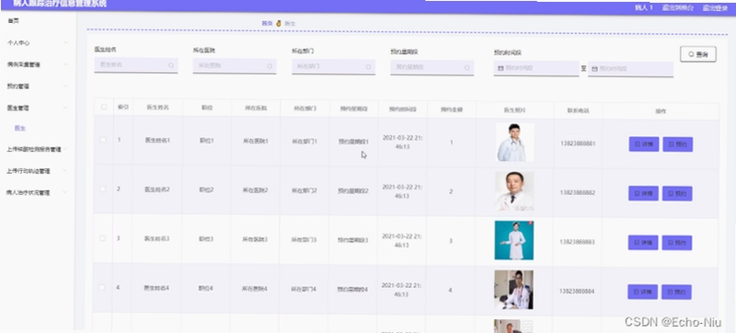736x333 pixels.
Task: Click doctor photo in row 医生姓名3
Action: point(514,241)
